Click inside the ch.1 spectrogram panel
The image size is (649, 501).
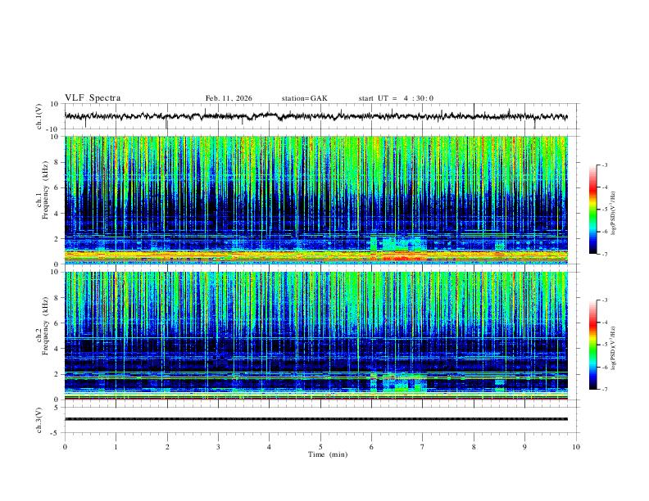tap(316, 200)
